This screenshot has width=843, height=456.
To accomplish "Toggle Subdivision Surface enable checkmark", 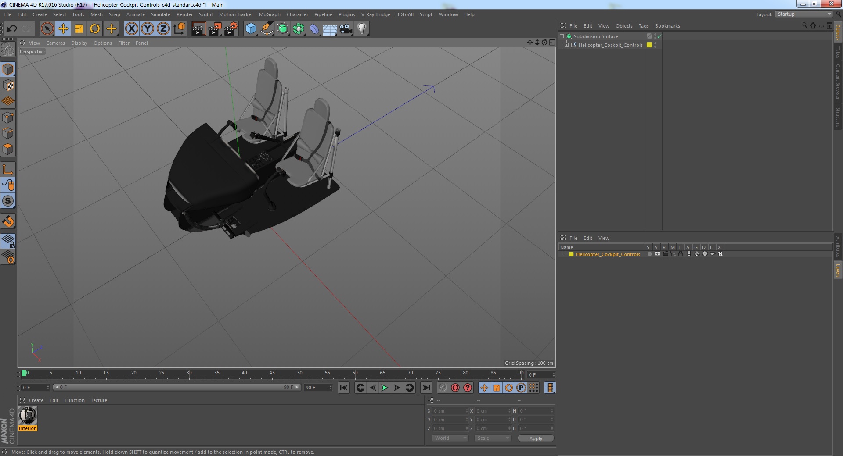I will tap(659, 36).
